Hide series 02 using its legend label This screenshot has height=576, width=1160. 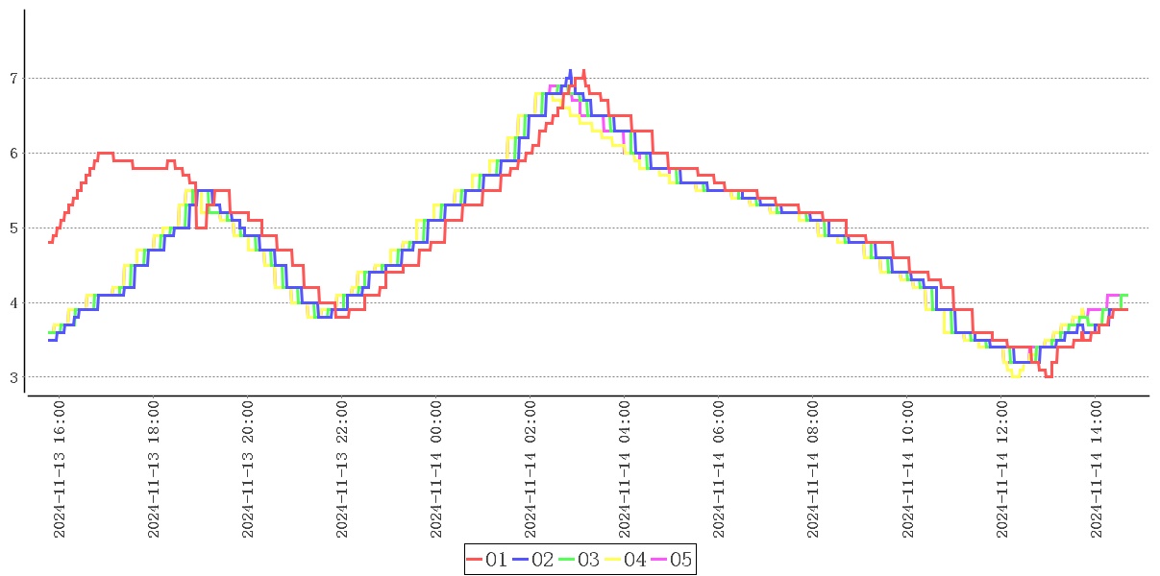point(543,560)
